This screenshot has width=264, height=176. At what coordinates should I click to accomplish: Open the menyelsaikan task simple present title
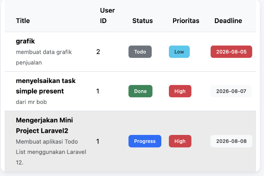(46, 86)
